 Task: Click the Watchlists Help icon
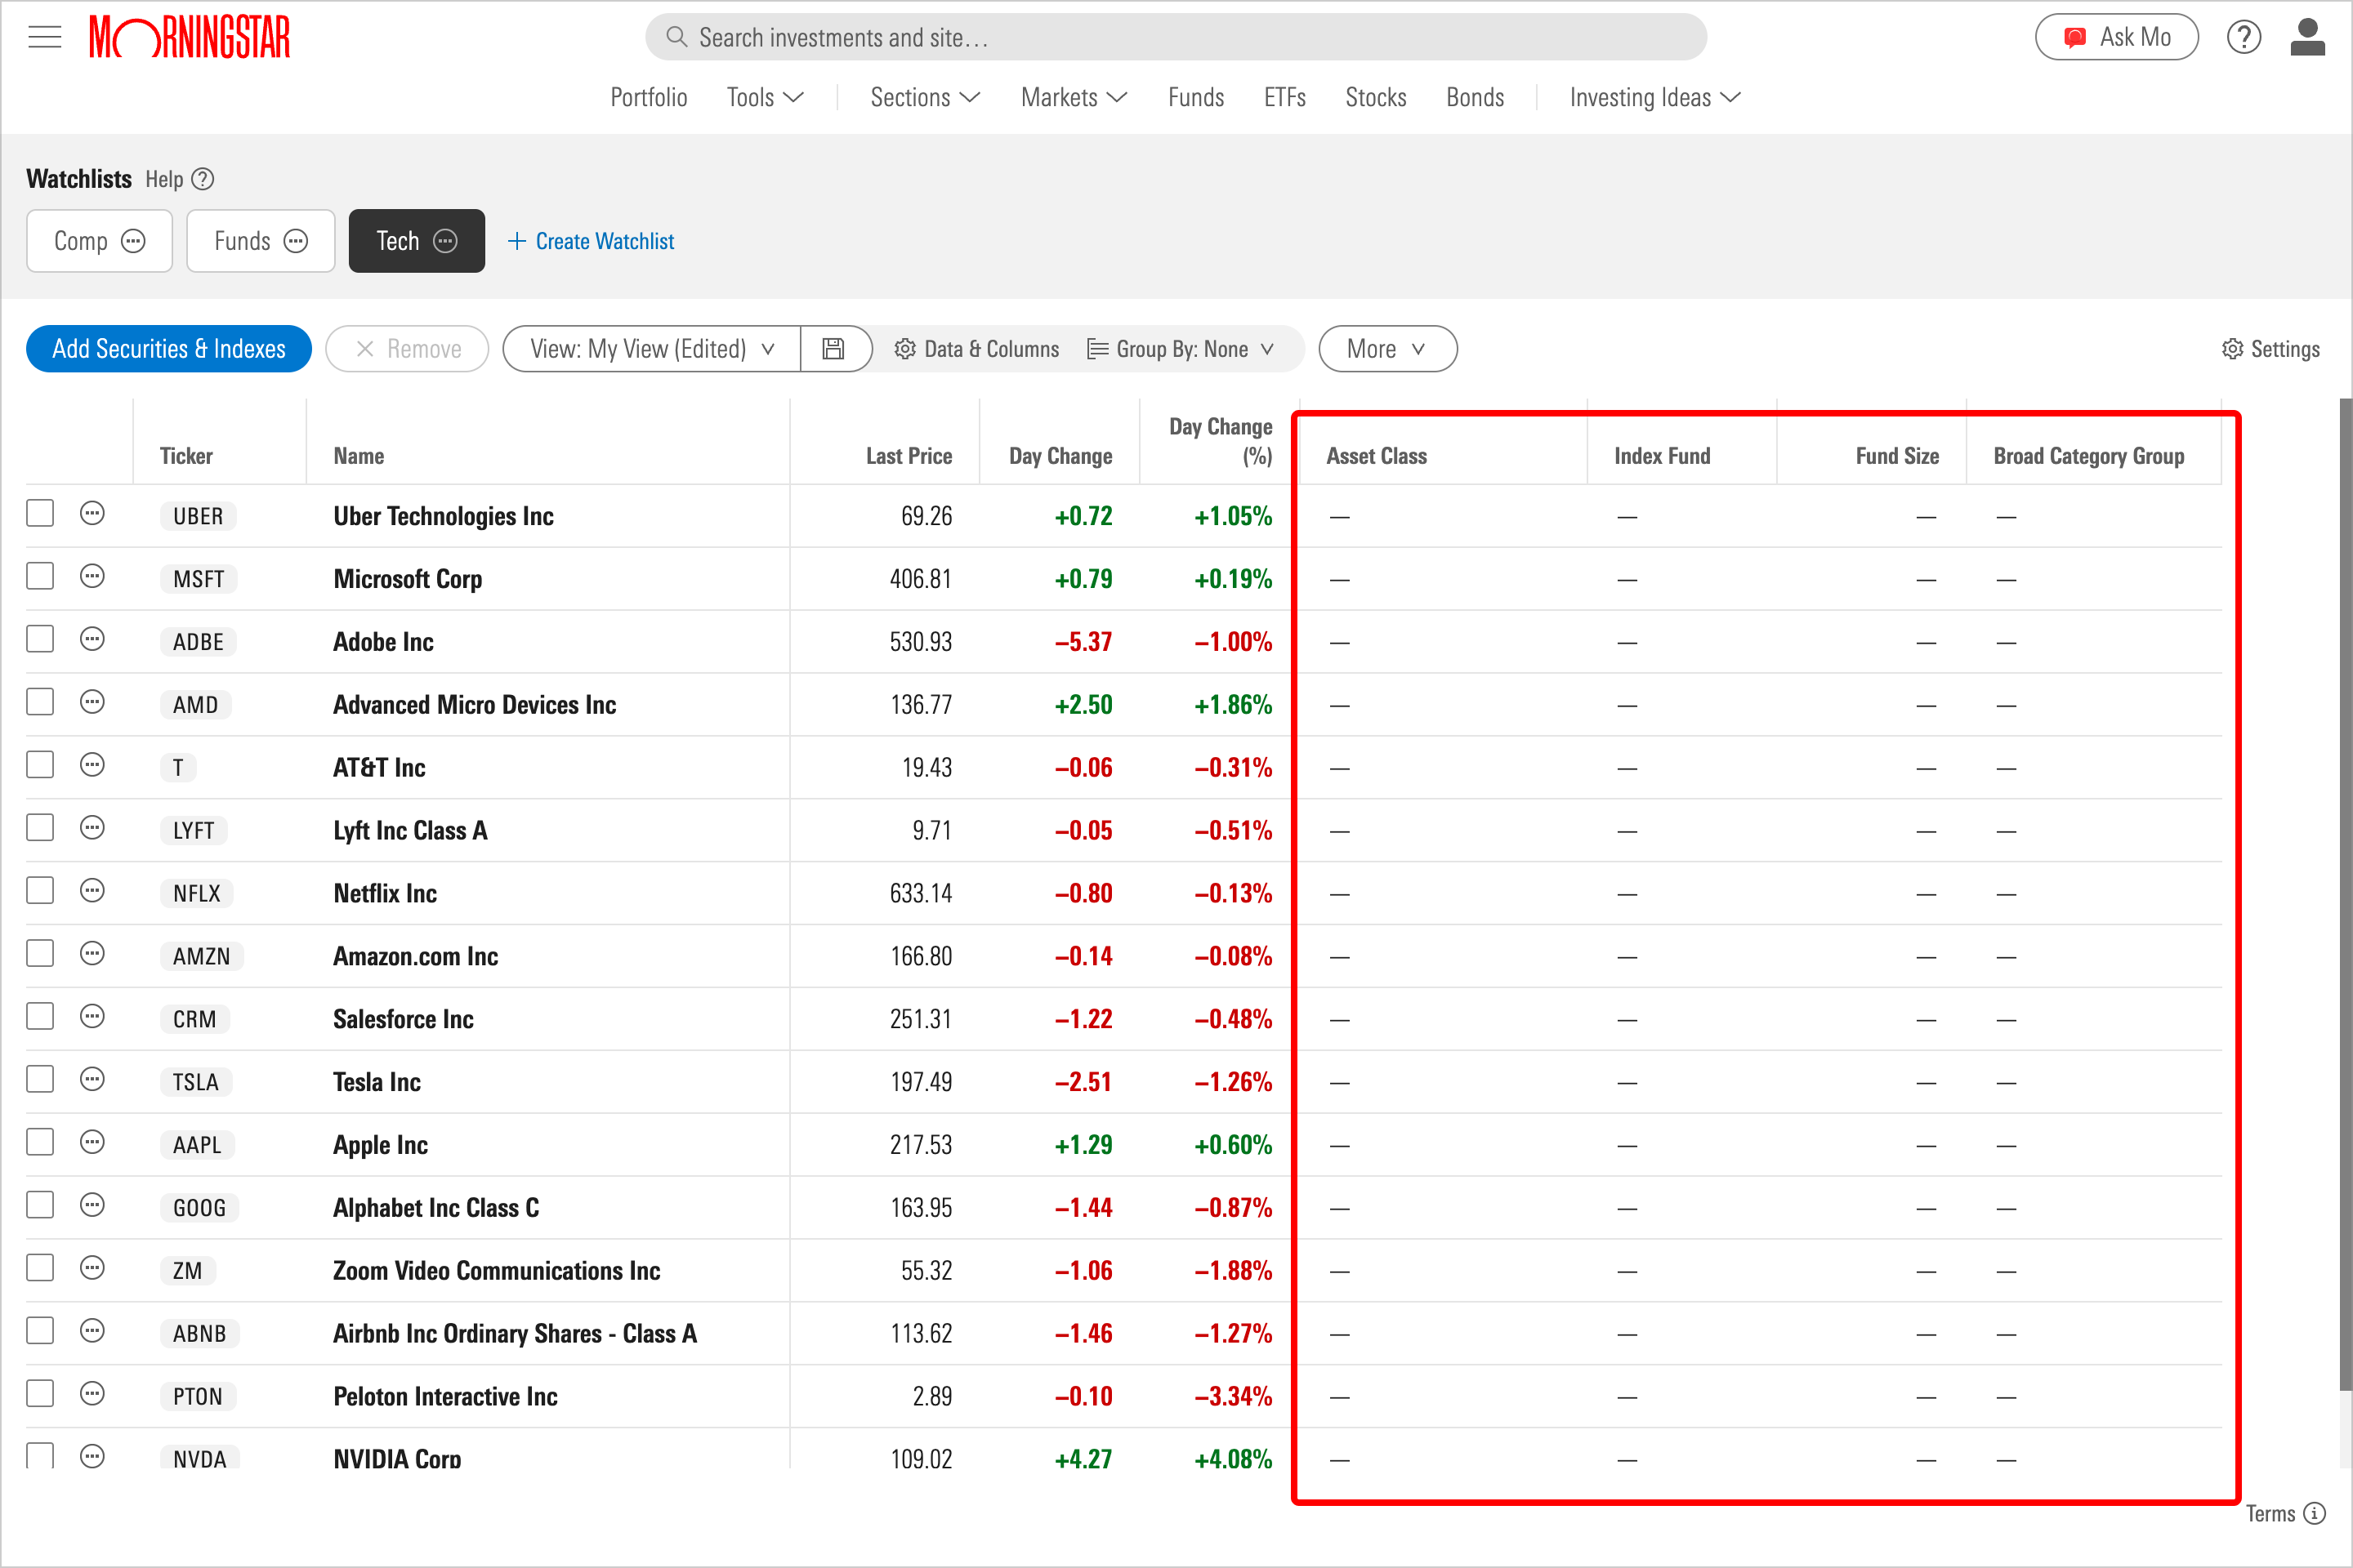pos(203,179)
